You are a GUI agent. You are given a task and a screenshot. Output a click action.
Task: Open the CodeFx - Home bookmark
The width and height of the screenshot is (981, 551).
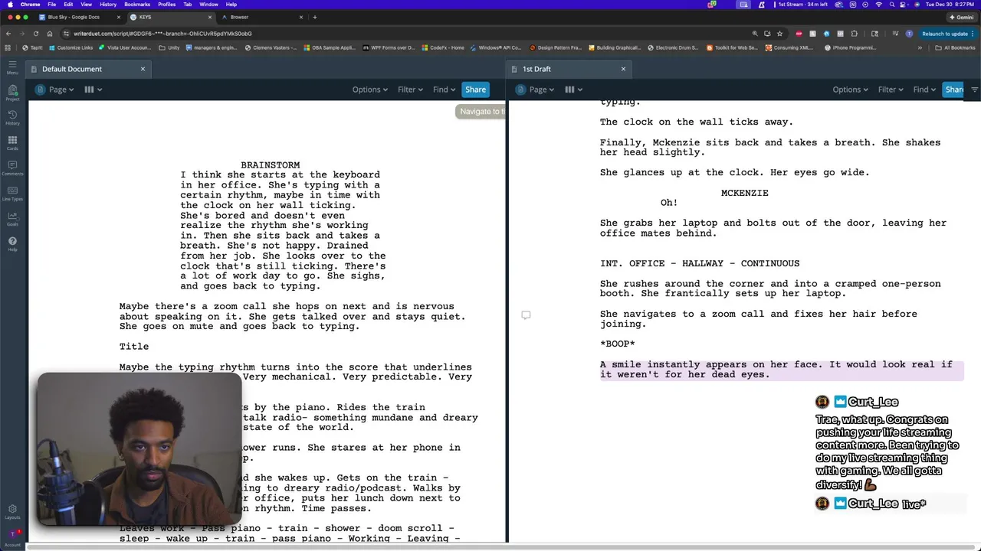pos(442,47)
